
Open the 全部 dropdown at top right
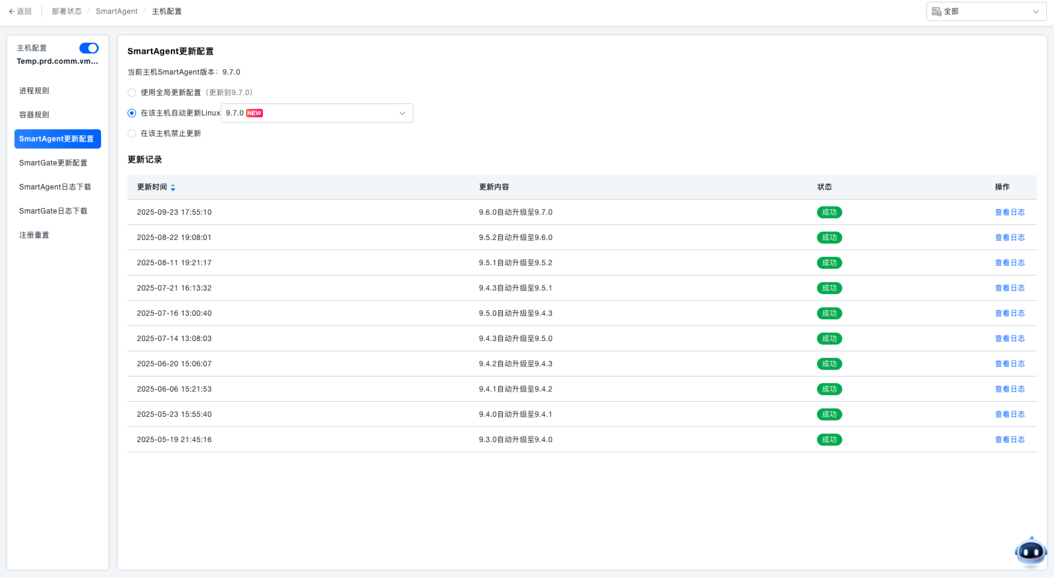coord(986,11)
